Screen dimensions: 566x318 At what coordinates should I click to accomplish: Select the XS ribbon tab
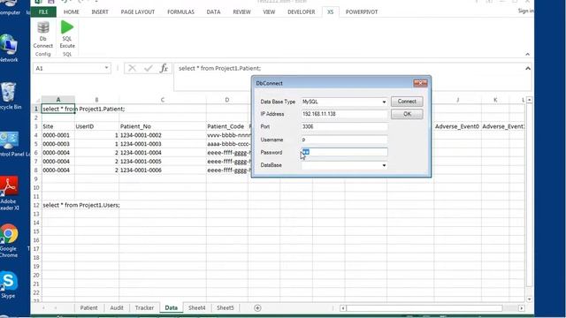330,11
